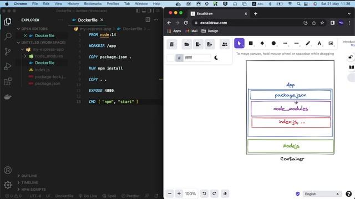Select the Diamond tool in Excalidraw
This screenshot has height=199, width=355.
point(262,43)
